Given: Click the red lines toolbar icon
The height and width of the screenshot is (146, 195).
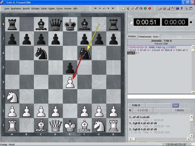Looking at the screenshot, I should click(x=128, y=9).
